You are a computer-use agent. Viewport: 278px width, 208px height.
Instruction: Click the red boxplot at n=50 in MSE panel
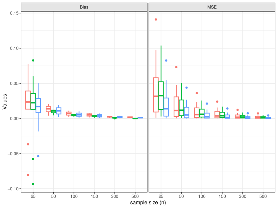[x=176, y=107]
